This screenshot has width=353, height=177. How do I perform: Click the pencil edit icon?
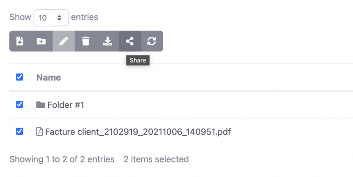pos(64,41)
